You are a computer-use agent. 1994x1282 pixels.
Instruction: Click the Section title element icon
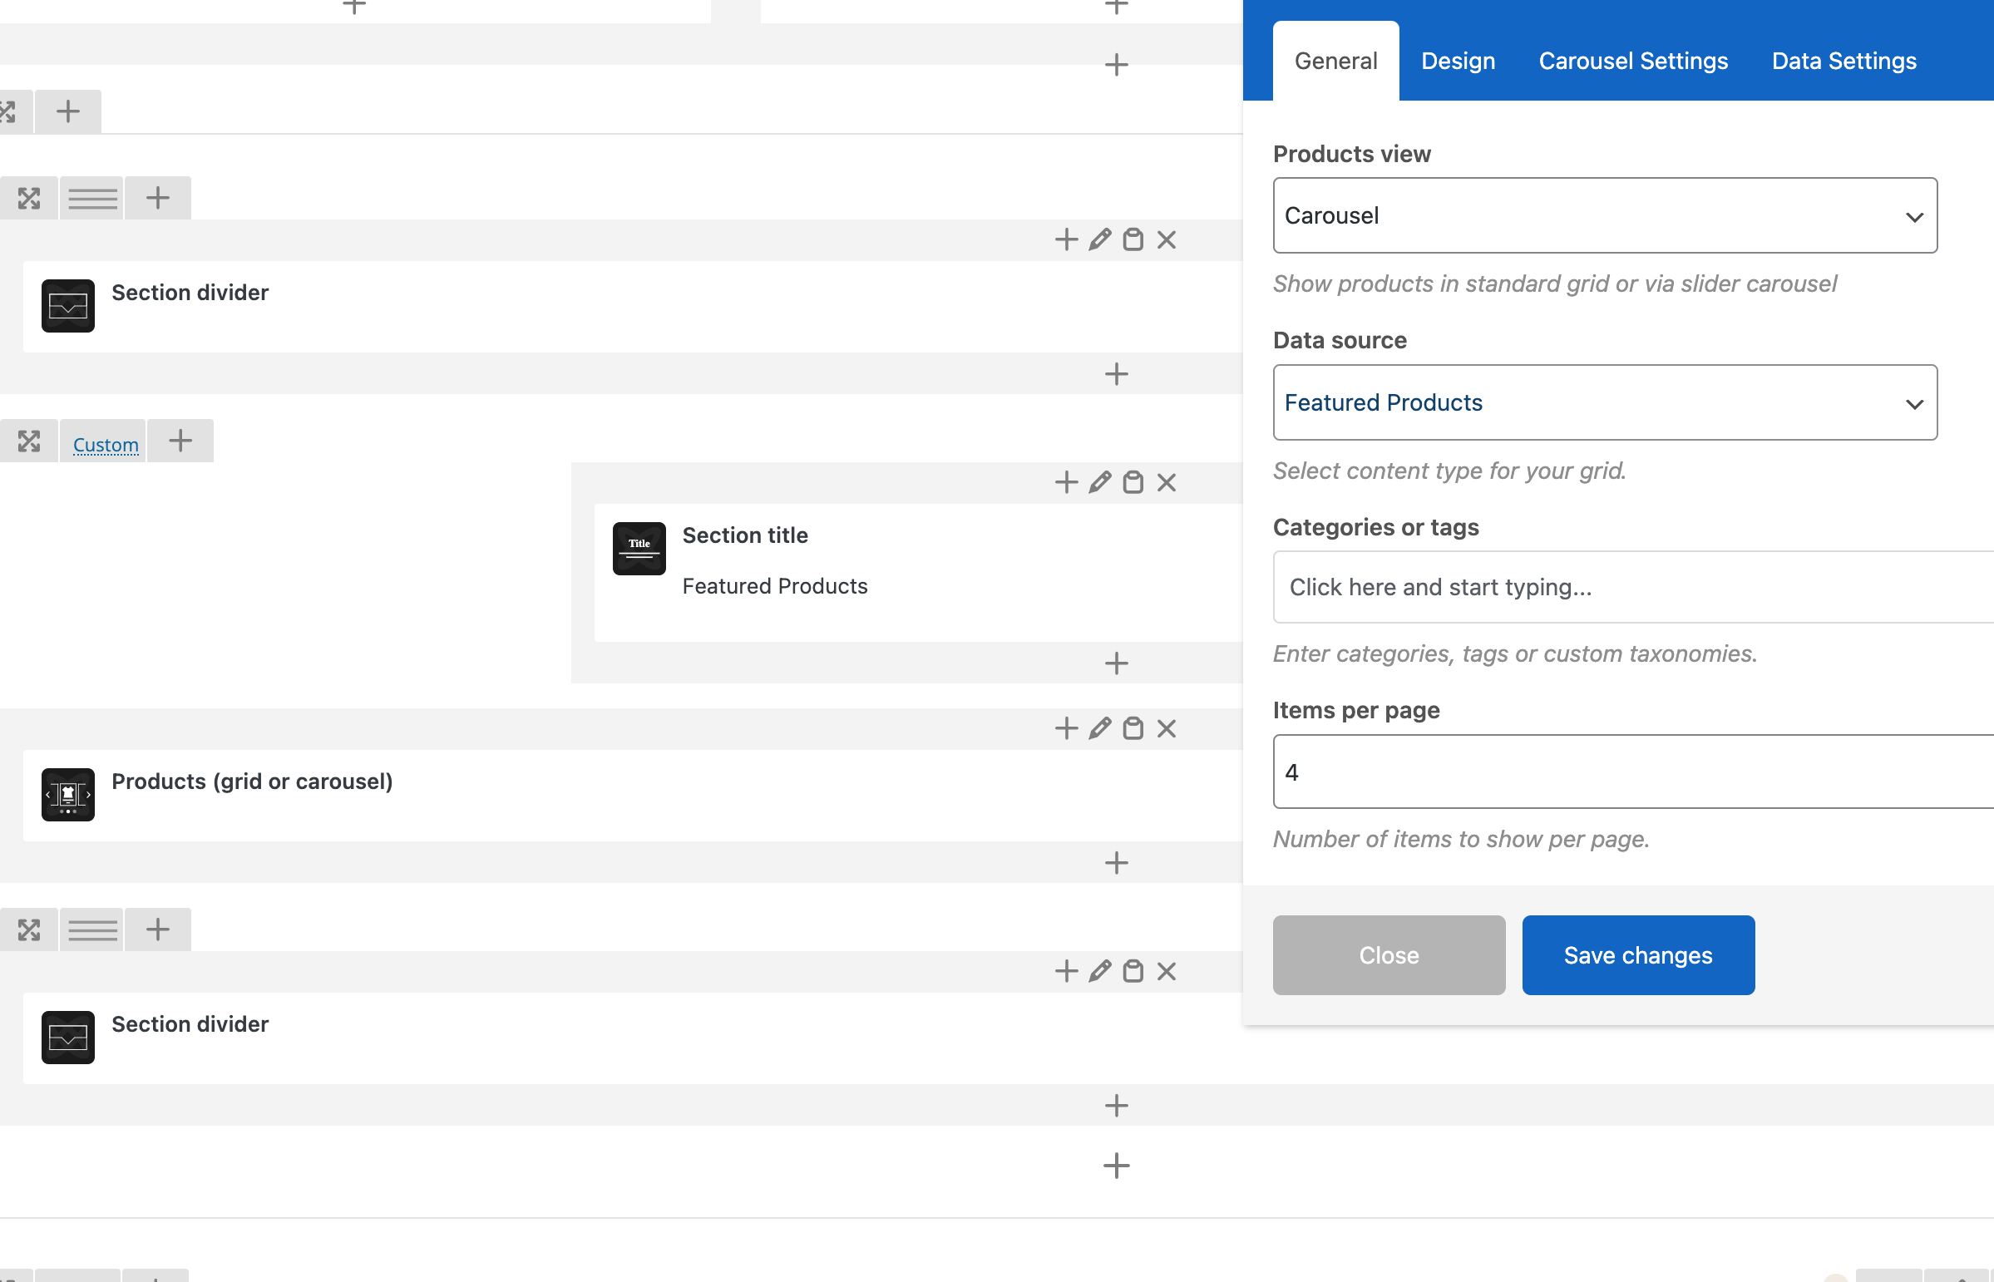pos(639,549)
